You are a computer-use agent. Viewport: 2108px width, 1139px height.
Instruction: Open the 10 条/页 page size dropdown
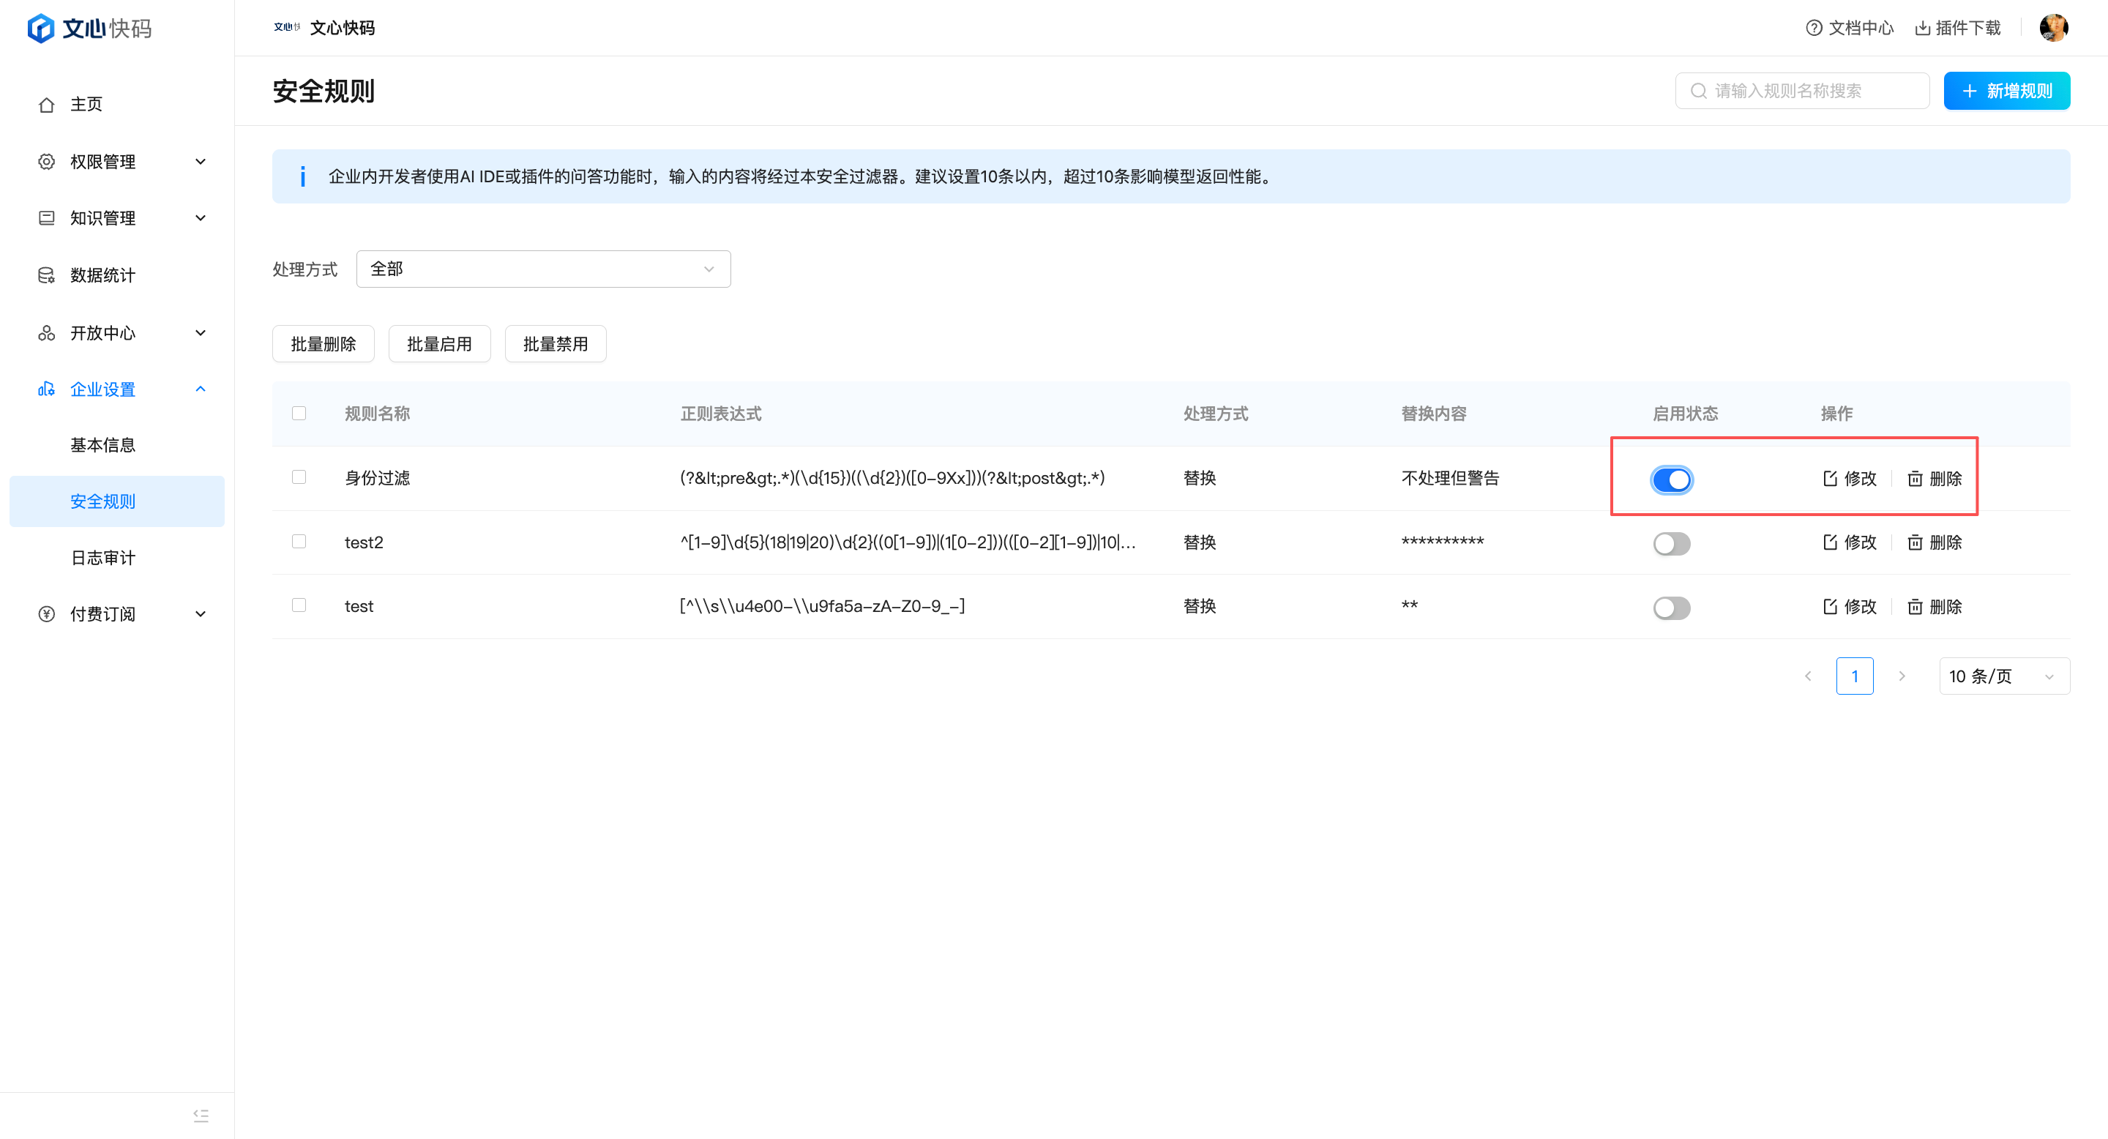(x=2003, y=676)
